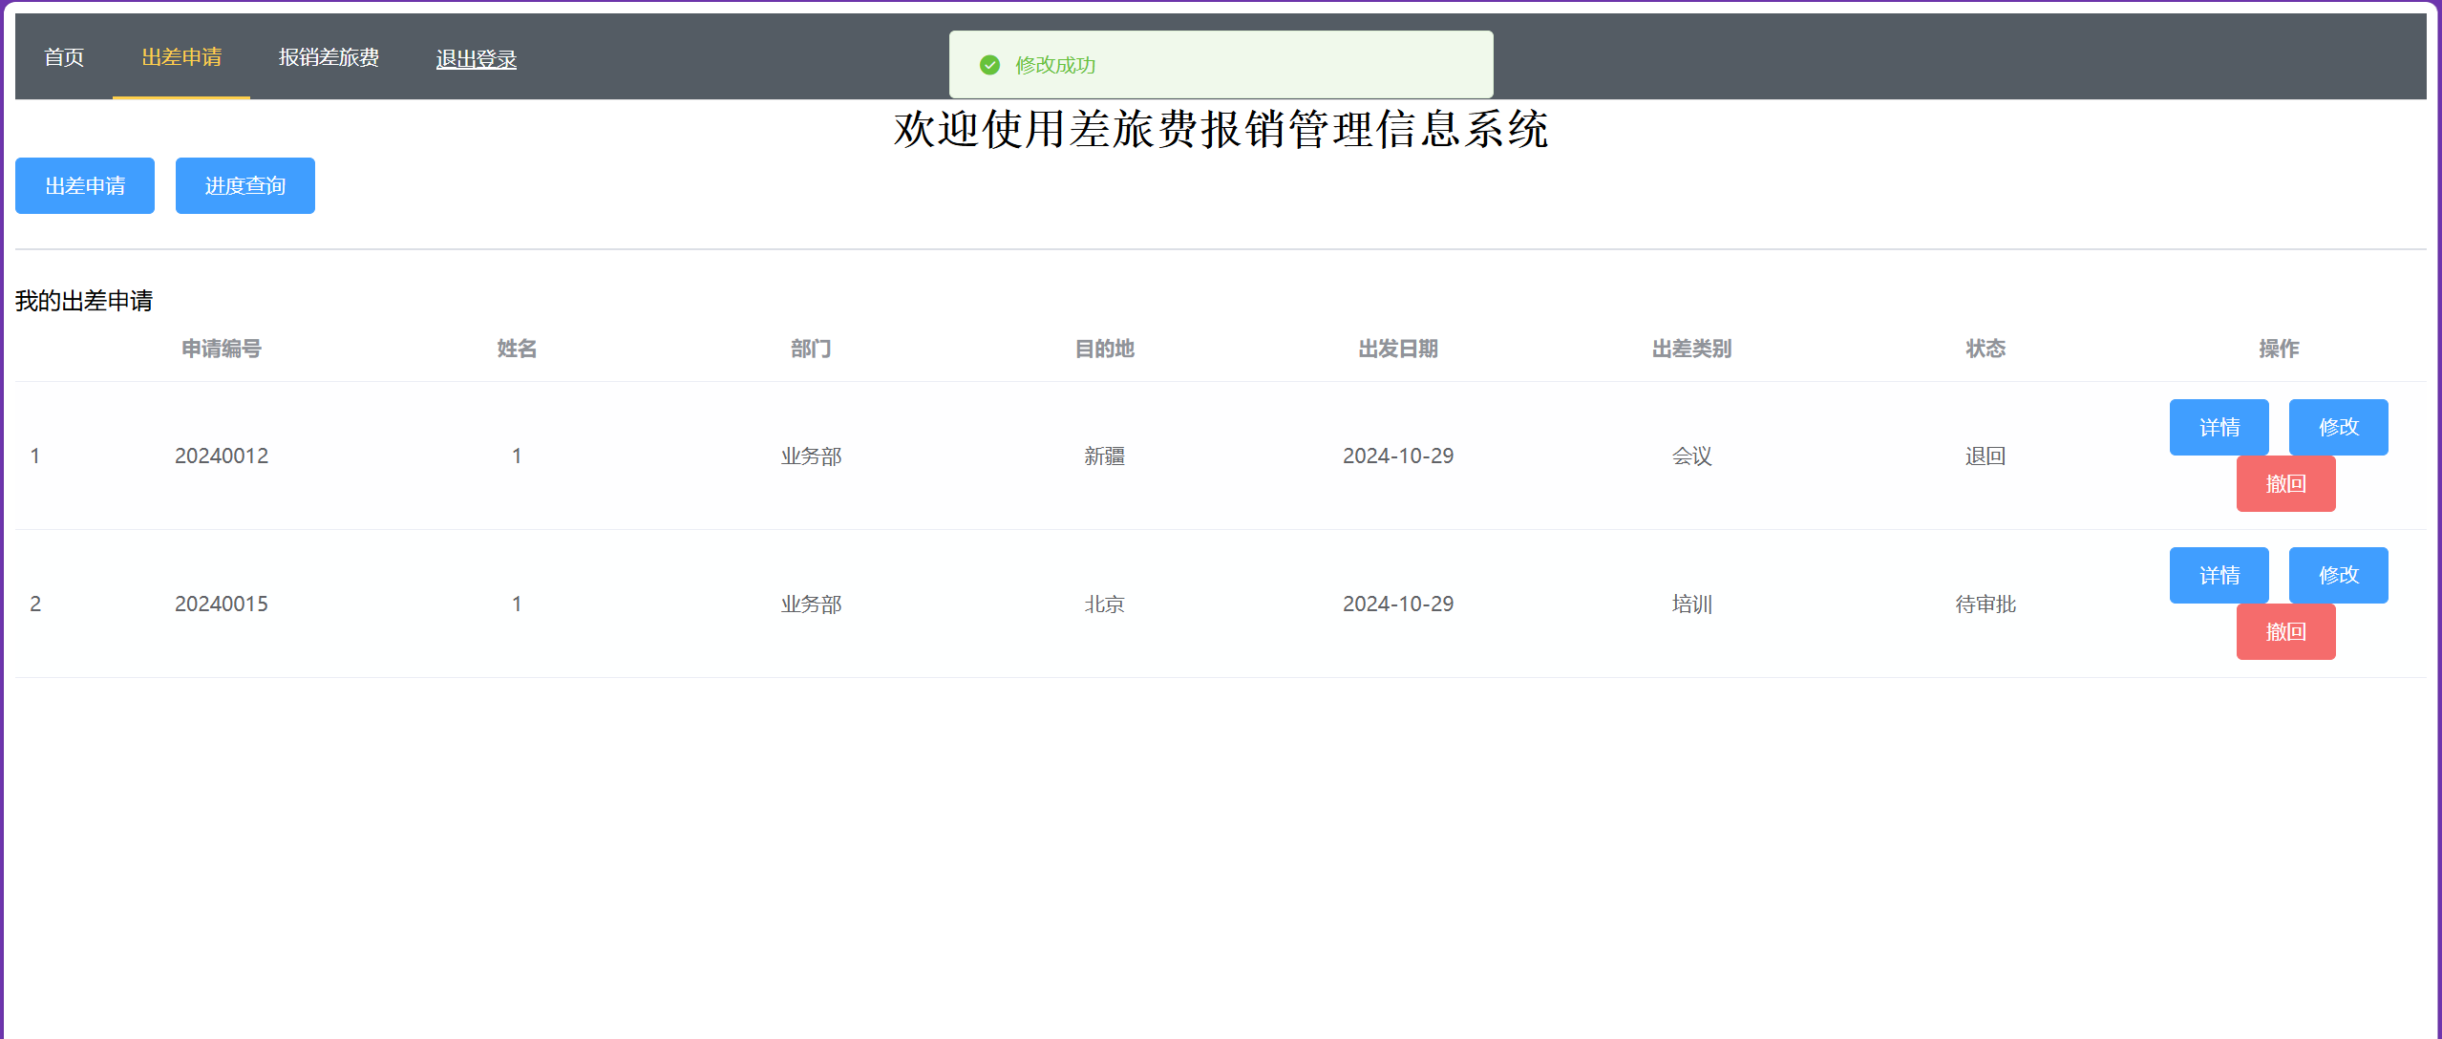The image size is (2442, 1039).
Task: Click the 退出登录 link
Action: point(476,59)
